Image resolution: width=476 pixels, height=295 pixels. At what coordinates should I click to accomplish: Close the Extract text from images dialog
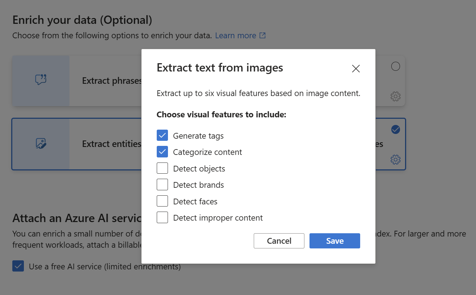tap(356, 69)
